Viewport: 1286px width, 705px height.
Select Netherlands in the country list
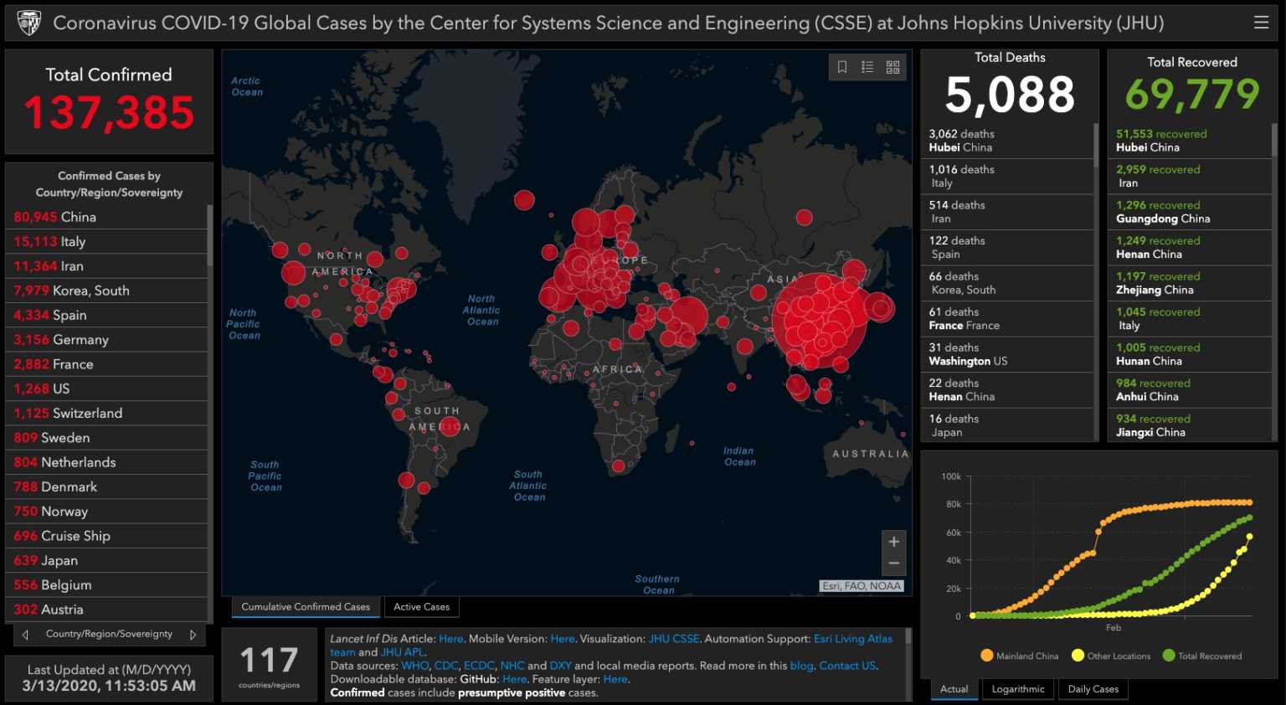[x=106, y=462]
